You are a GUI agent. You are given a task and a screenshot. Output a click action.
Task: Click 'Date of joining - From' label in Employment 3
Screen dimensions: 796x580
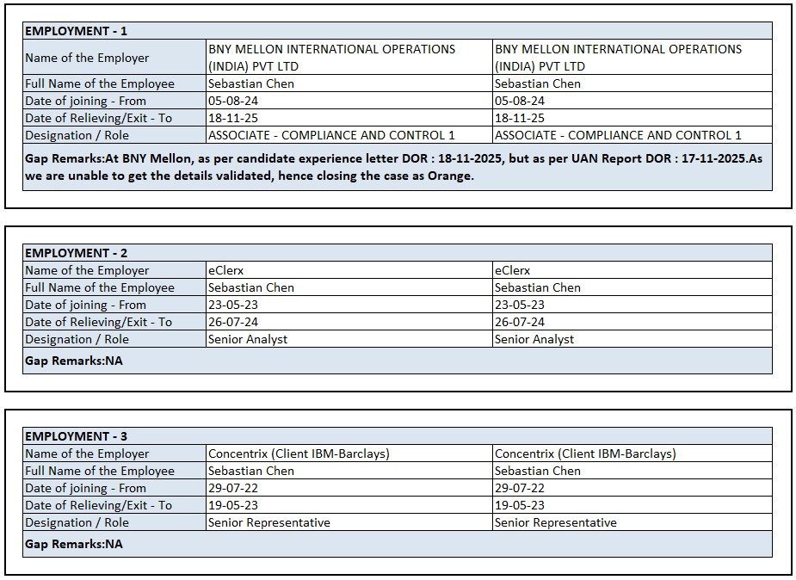coord(86,488)
